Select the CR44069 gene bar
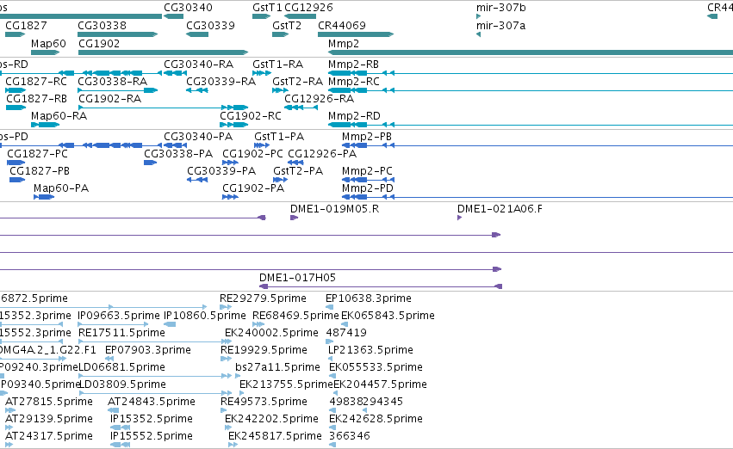This screenshot has height=449, width=733. (356, 34)
